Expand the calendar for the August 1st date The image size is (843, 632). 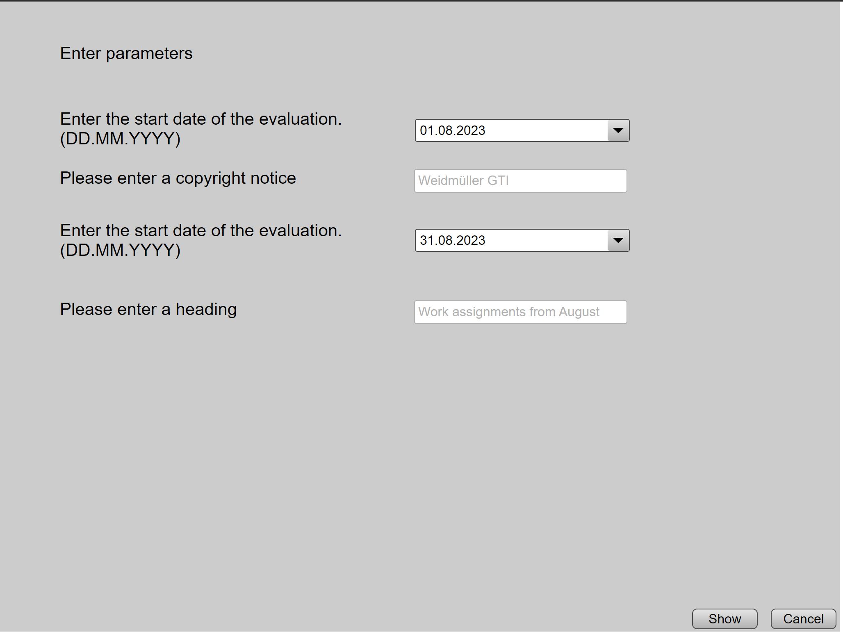pos(618,130)
